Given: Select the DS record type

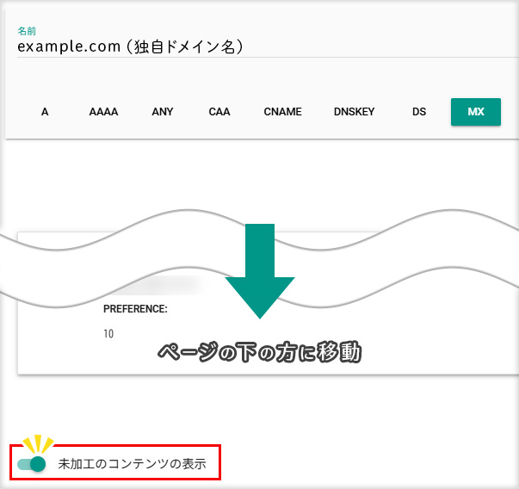Looking at the screenshot, I should 419,112.
